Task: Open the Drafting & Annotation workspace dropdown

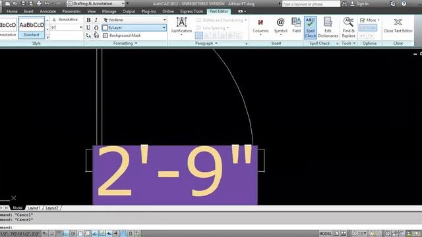Action: (x=96, y=3)
